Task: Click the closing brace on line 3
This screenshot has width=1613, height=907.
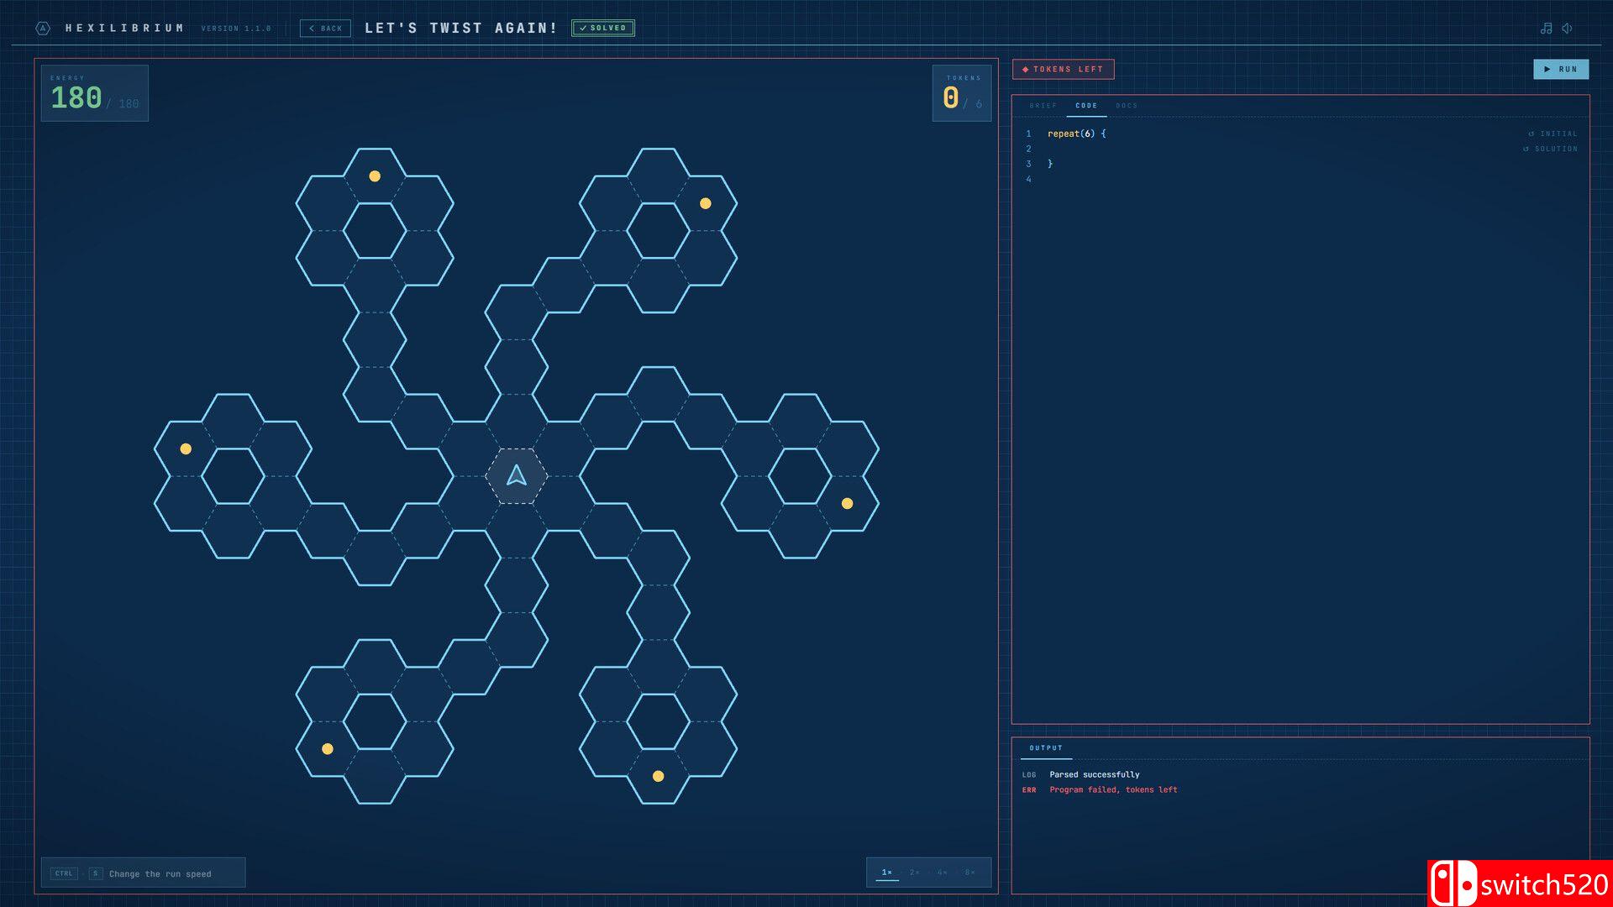Action: (1050, 165)
